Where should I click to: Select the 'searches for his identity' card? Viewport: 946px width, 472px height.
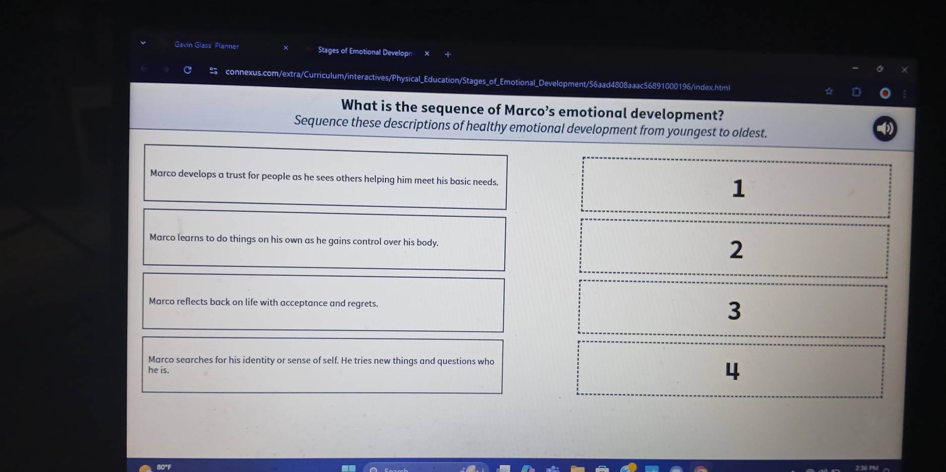[x=322, y=366]
